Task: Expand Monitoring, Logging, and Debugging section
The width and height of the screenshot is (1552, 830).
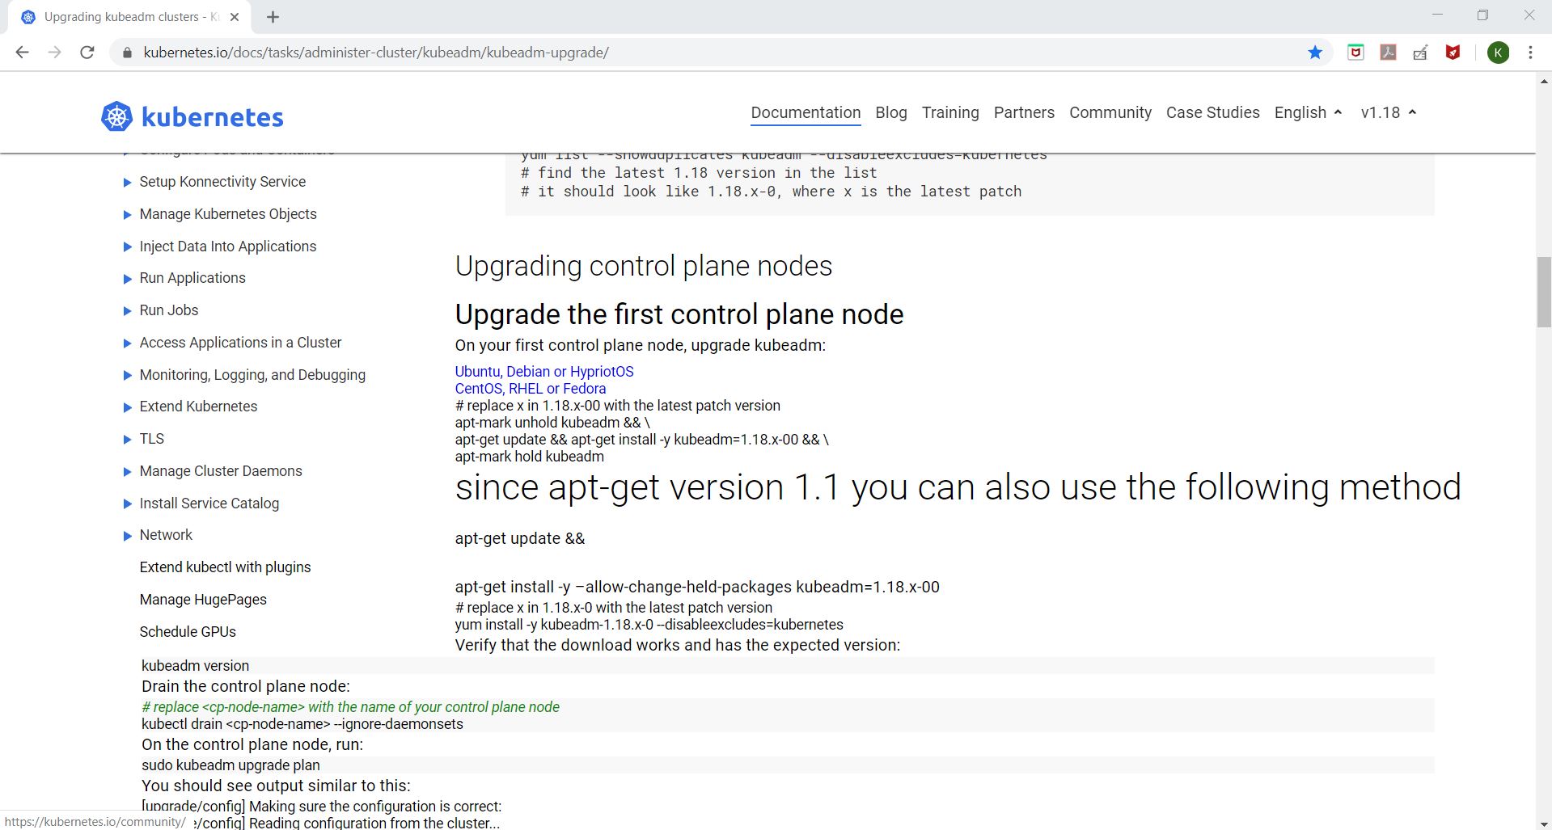Action: coord(127,376)
